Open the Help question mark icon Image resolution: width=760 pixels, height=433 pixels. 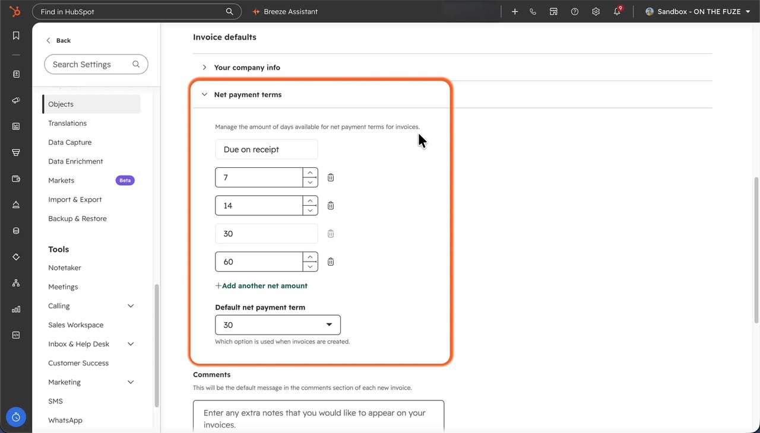click(x=574, y=11)
